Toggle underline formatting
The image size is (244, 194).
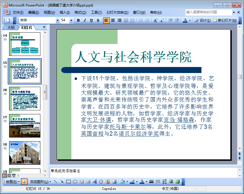91,20
